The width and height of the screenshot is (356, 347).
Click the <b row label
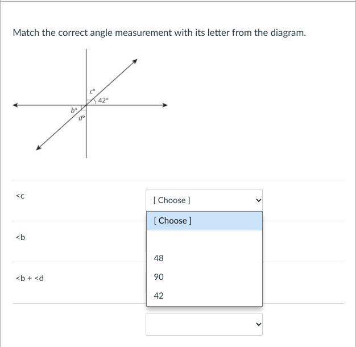[x=20, y=237]
